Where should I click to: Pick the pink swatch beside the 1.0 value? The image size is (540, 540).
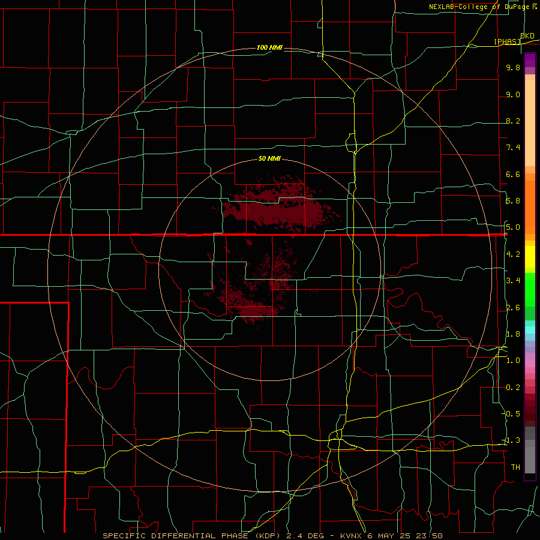(530, 364)
